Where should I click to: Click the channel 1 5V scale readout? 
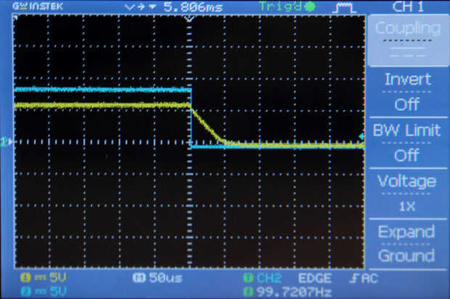pos(57,277)
